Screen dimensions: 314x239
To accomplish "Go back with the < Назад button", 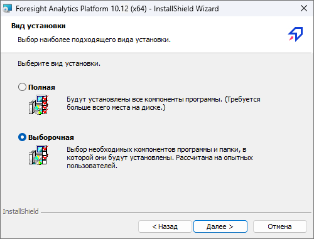I will (x=165, y=226).
